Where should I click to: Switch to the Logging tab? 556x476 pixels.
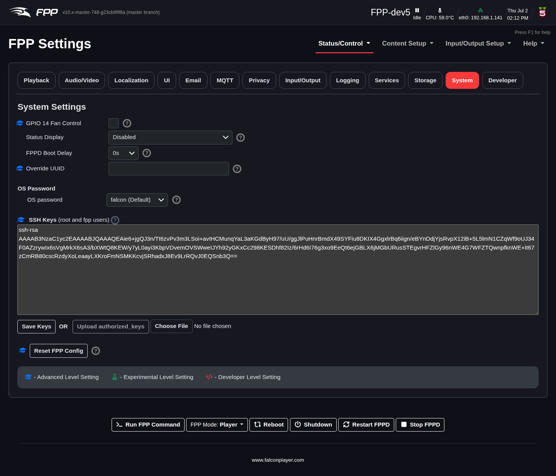(x=347, y=80)
